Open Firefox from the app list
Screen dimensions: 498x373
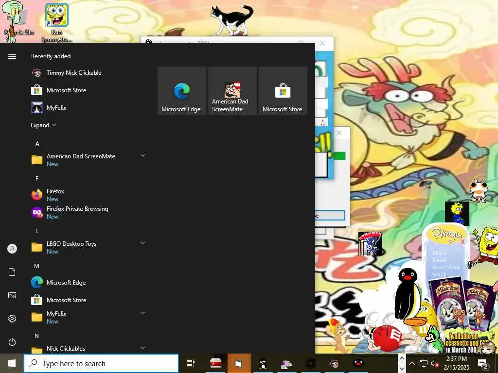click(88, 195)
